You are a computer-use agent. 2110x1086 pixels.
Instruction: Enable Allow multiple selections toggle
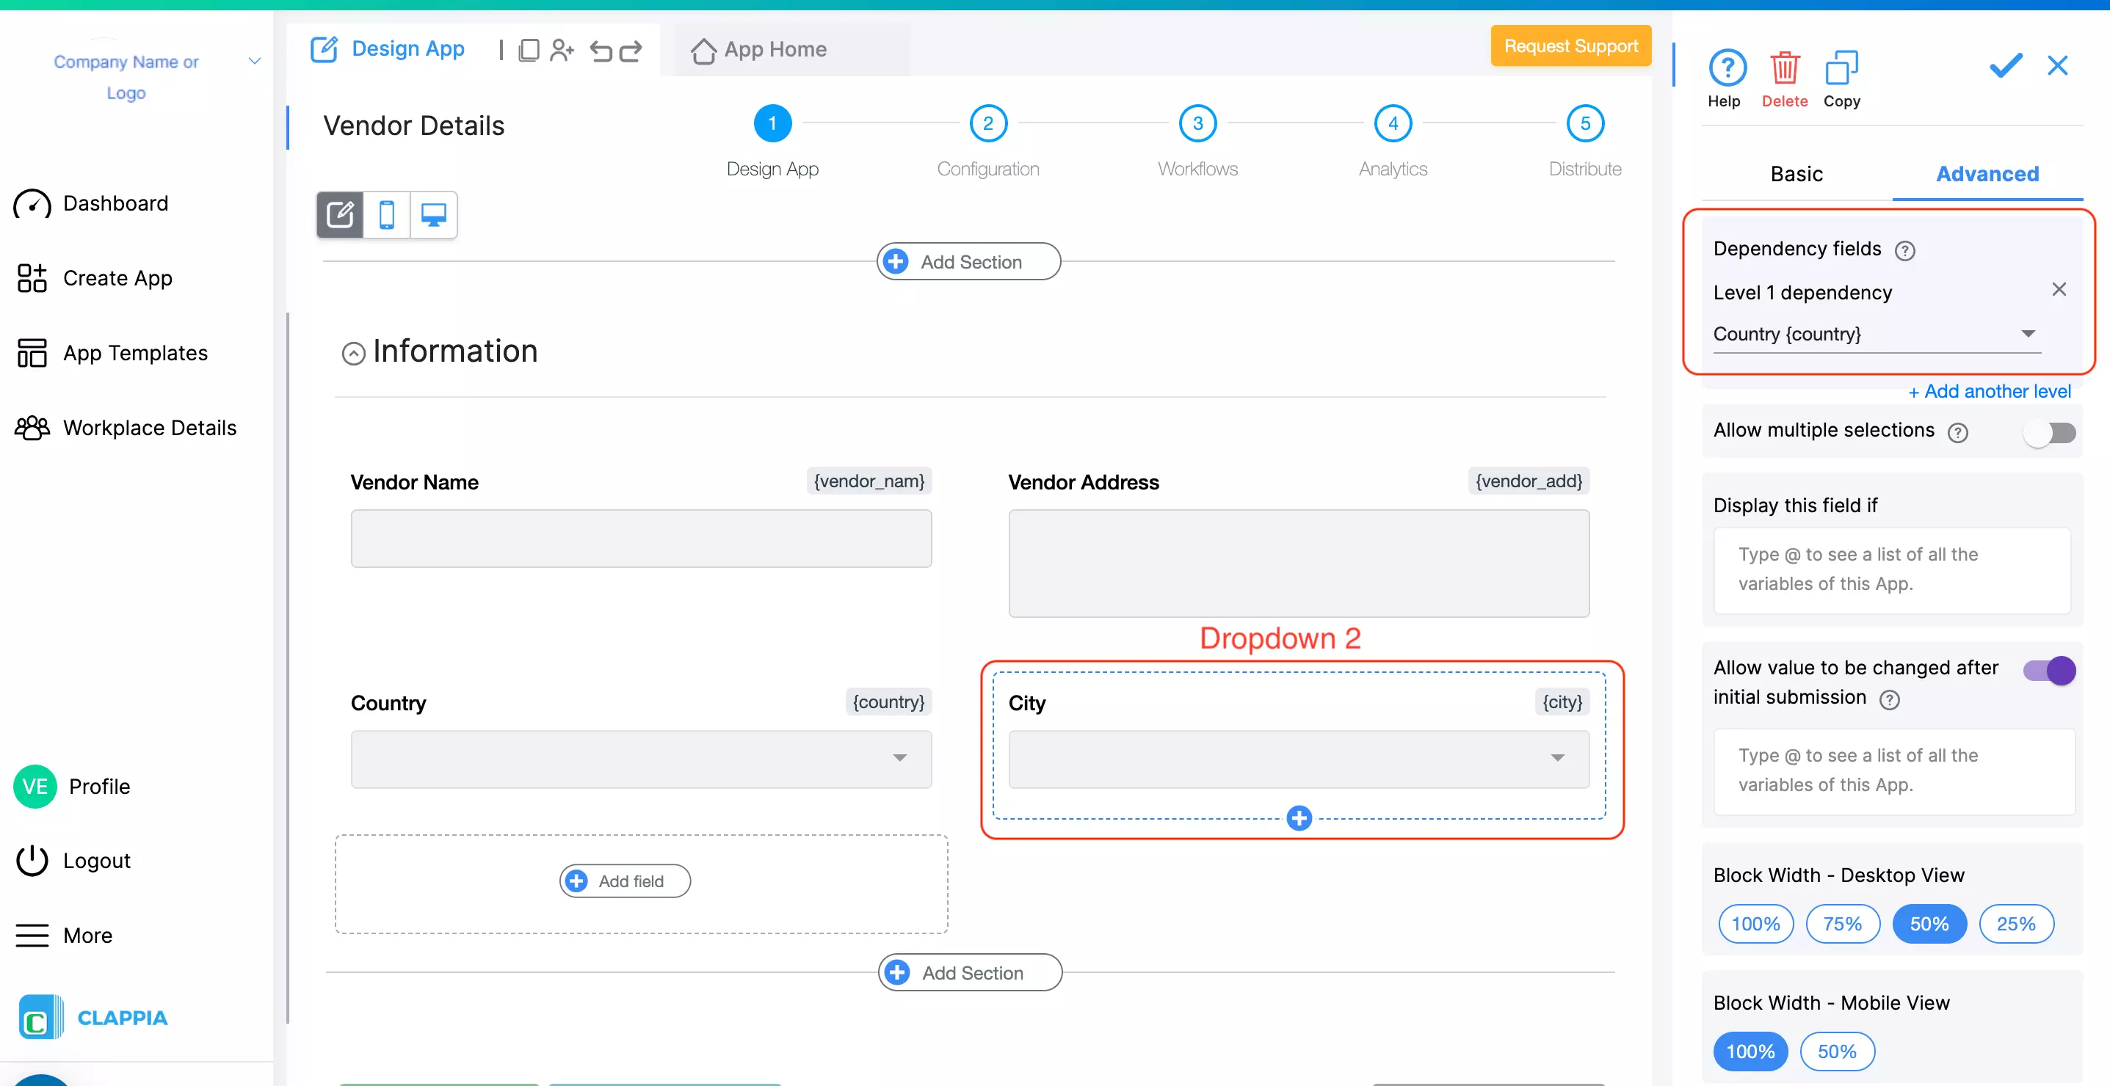[2049, 432]
